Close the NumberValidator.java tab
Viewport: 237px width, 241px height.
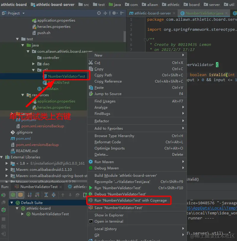[x=226, y=13]
